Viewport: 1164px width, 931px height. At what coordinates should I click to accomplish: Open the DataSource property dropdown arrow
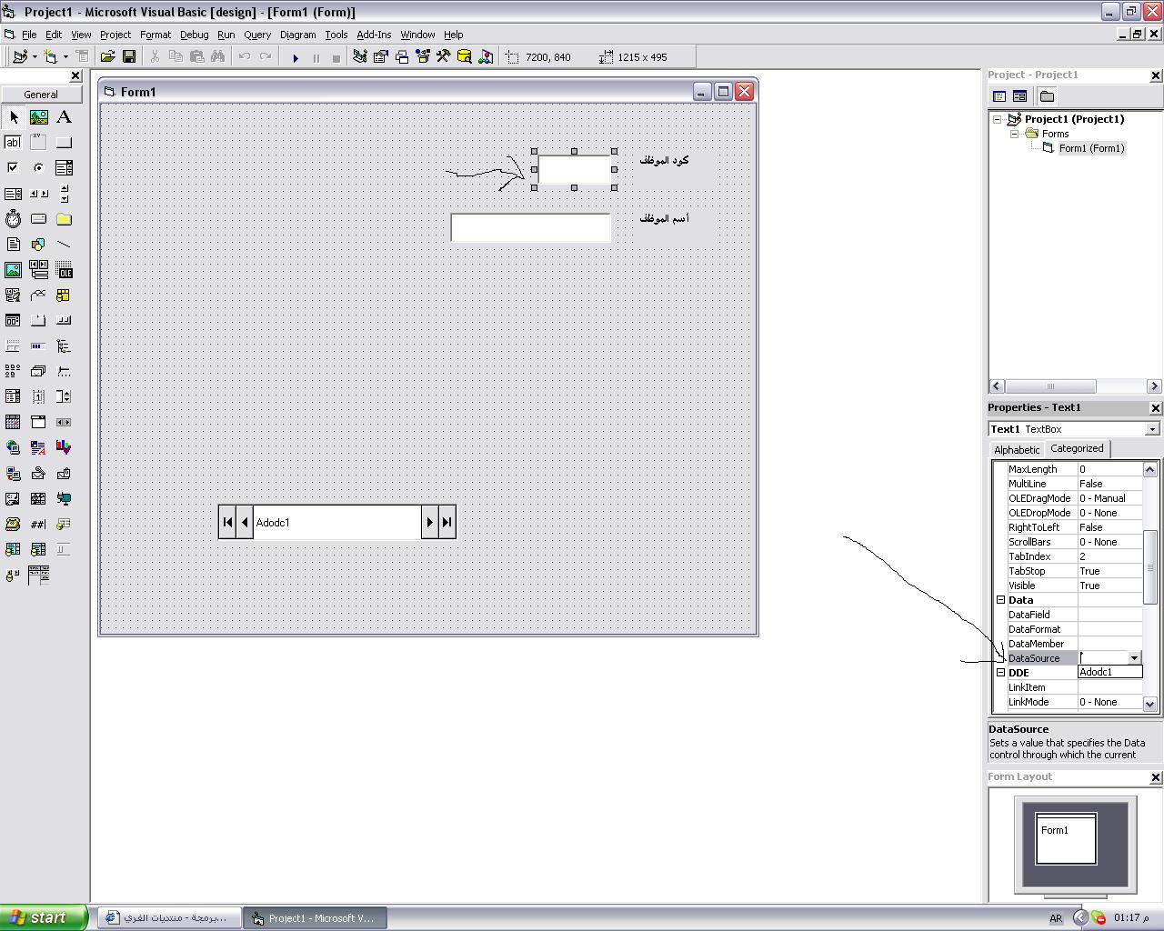click(x=1134, y=658)
